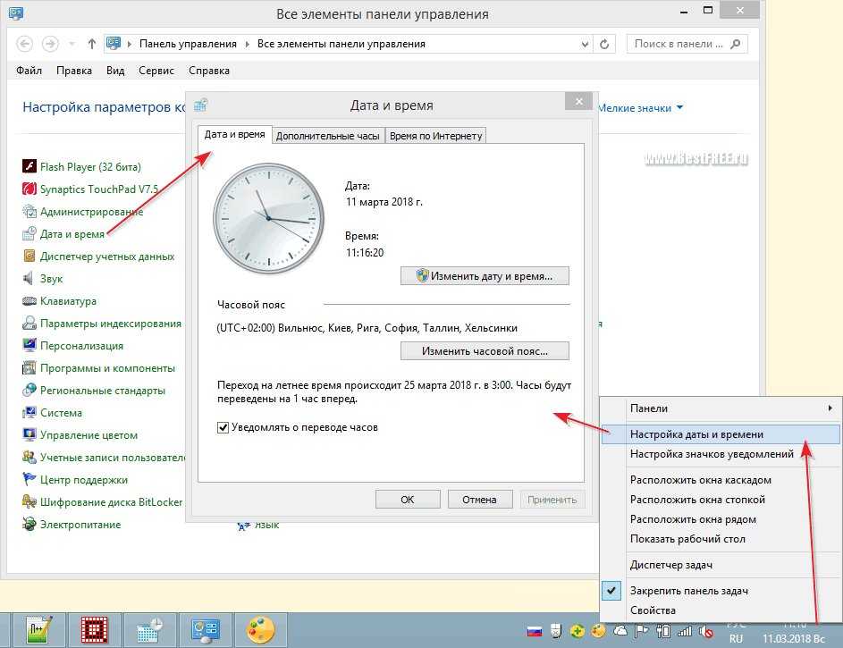Open the Файл menu
Image resolution: width=843 pixels, height=648 pixels.
click(29, 71)
